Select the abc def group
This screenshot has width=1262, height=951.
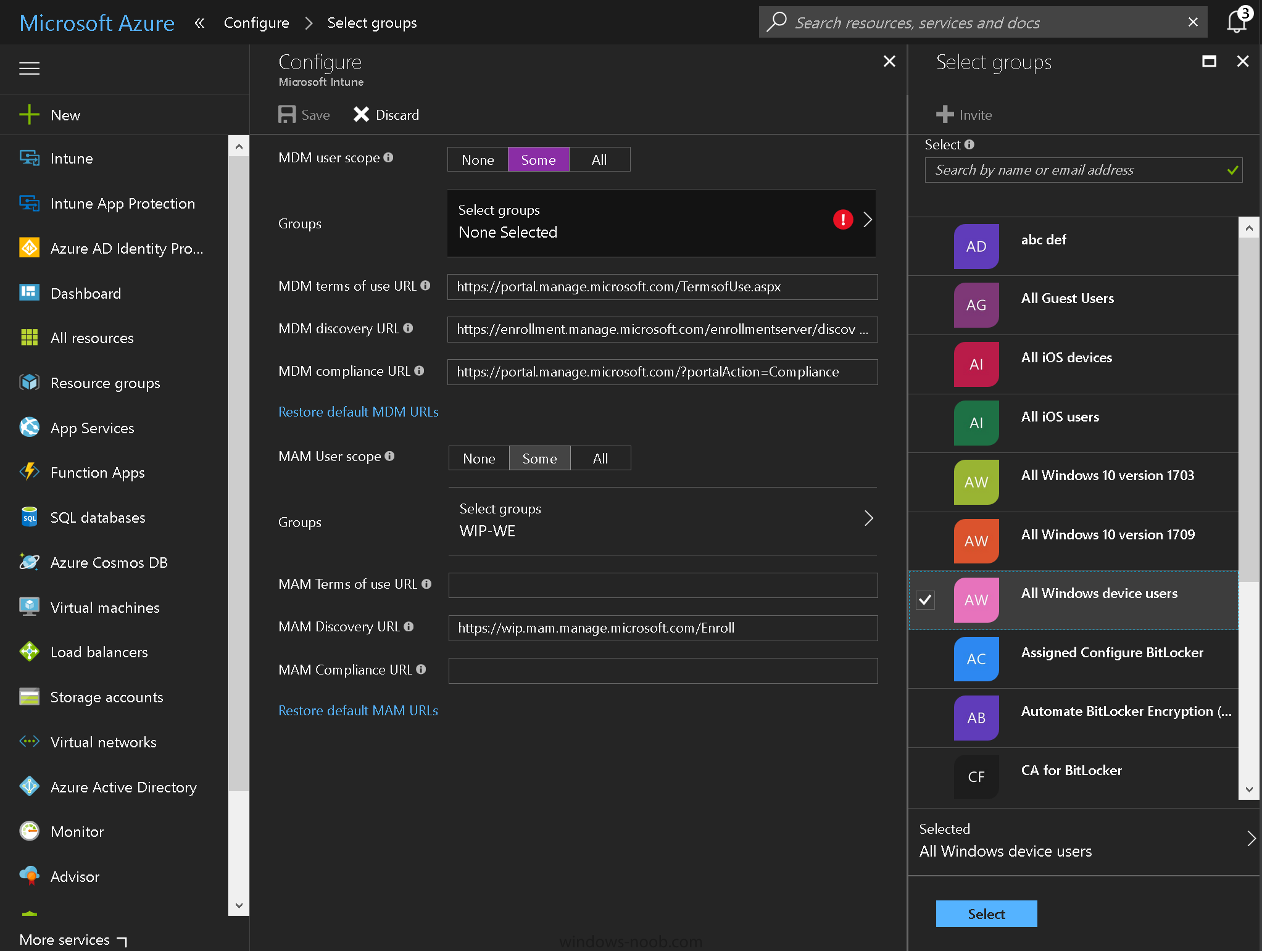[1073, 246]
